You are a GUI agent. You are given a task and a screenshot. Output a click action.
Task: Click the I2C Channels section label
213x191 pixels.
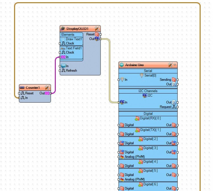click(x=148, y=91)
